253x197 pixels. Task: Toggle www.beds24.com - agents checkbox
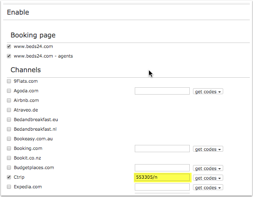click(9, 56)
